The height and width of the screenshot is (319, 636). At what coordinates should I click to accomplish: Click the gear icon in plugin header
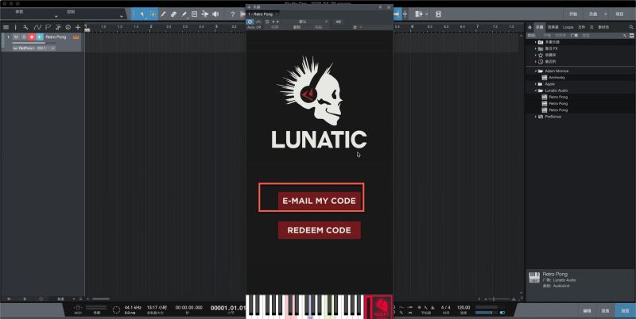(355, 27)
